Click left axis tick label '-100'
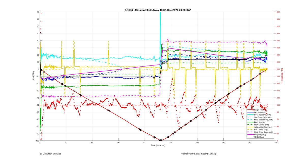305x158 pixels. pyautogui.click(x=37, y=141)
